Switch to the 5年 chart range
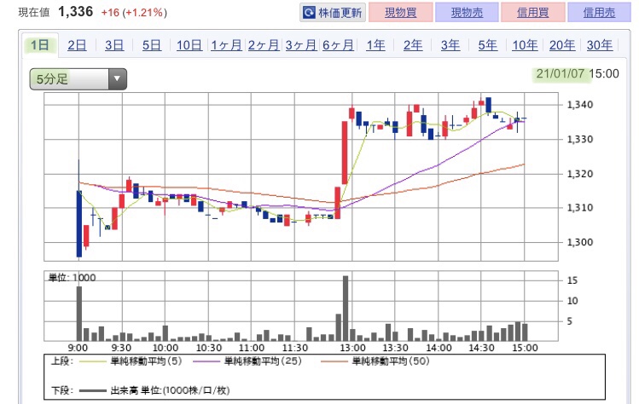This screenshot has height=404, width=639. (488, 45)
